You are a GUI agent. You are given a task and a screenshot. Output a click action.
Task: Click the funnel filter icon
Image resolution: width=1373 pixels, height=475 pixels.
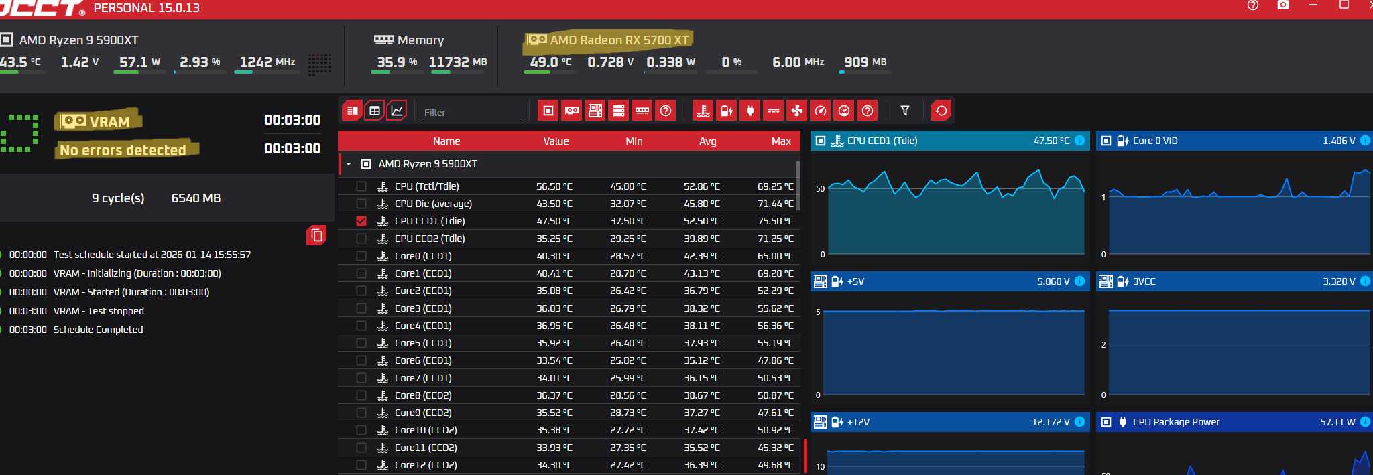(905, 111)
